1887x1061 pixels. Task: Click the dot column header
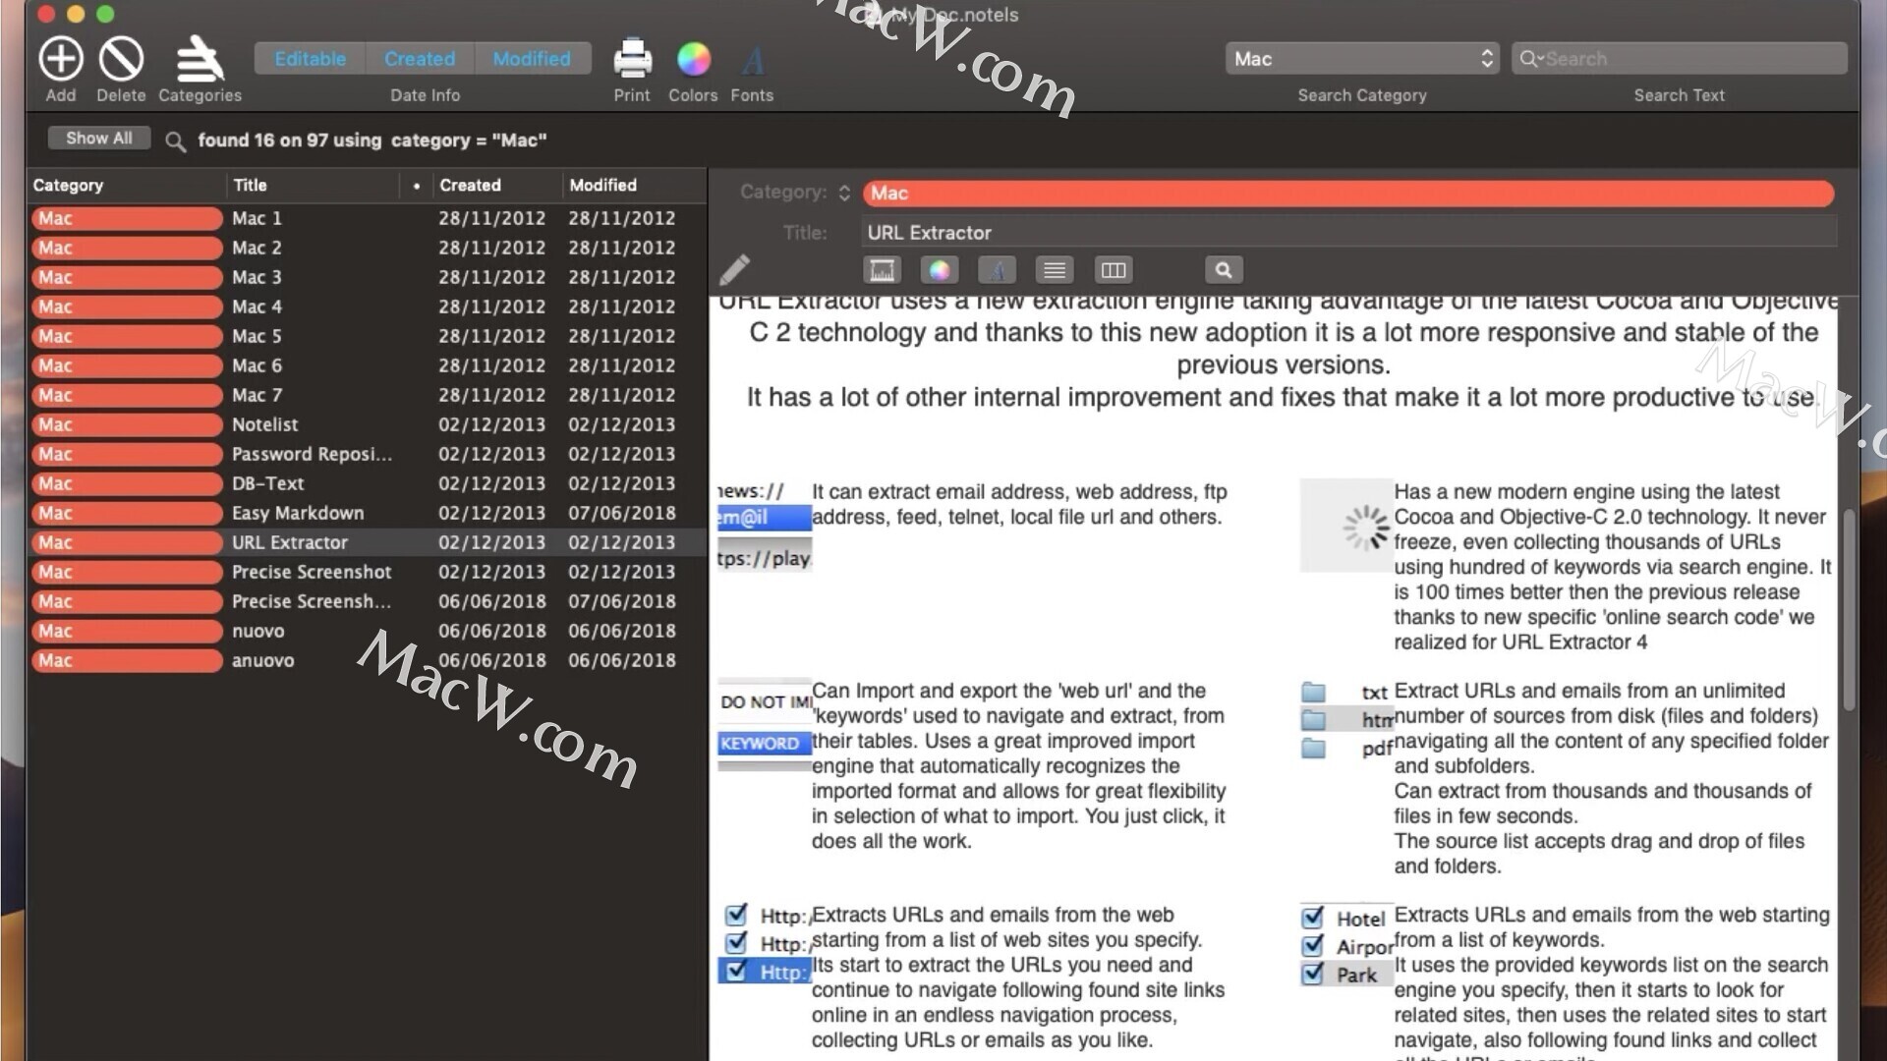tap(417, 185)
